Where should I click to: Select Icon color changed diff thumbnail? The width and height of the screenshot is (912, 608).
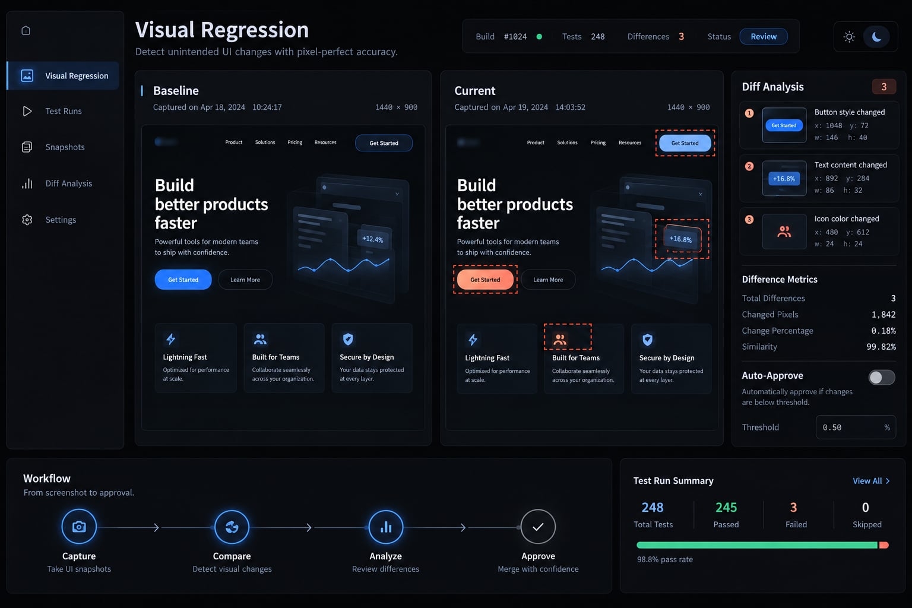784,232
